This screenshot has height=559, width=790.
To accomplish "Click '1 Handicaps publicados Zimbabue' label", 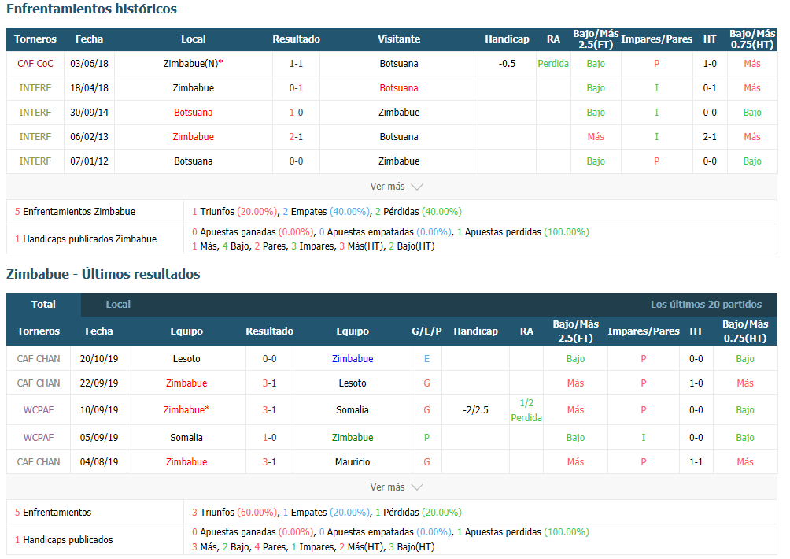I will coord(86,239).
